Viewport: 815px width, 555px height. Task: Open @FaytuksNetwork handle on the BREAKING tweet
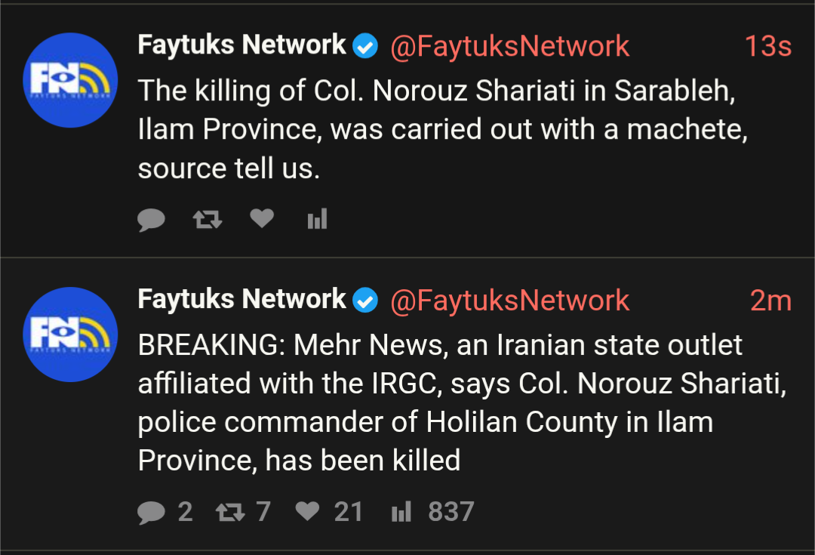(509, 301)
